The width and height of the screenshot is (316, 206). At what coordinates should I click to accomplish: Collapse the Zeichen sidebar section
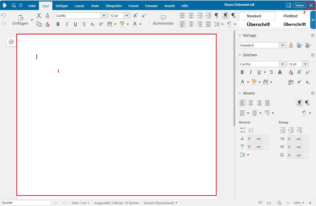click(240, 55)
